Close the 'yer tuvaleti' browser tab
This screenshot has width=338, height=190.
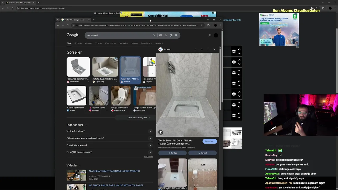pyautogui.click(x=89, y=20)
